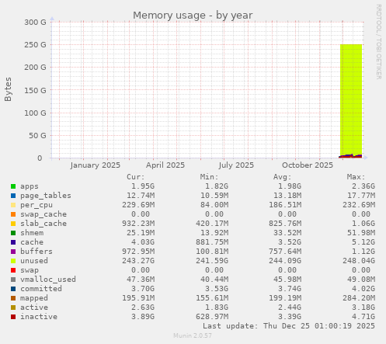Click the 300 G axis label
This screenshot has height=344, width=386.
[35, 23]
